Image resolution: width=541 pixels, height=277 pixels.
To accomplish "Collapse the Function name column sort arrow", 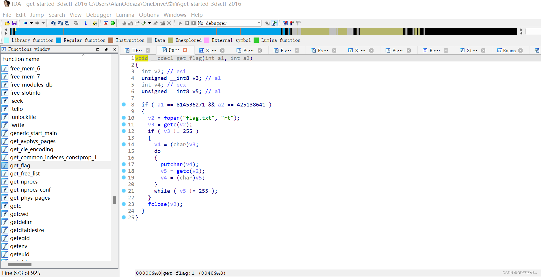I will [83, 55].
